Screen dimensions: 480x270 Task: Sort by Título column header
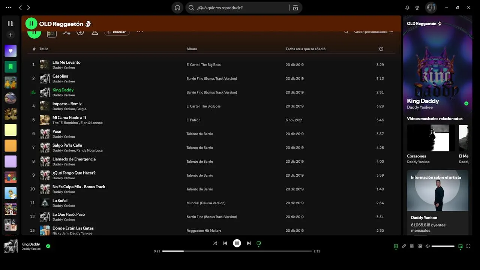pos(44,49)
